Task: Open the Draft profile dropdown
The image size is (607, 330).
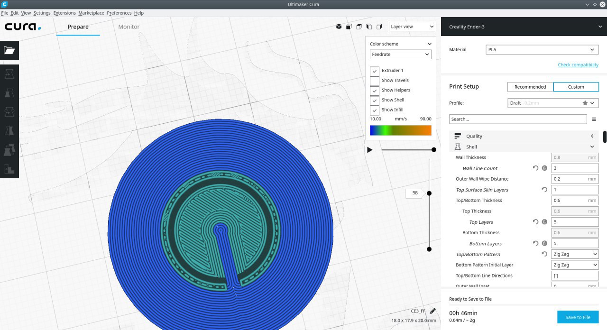Action: coord(552,103)
